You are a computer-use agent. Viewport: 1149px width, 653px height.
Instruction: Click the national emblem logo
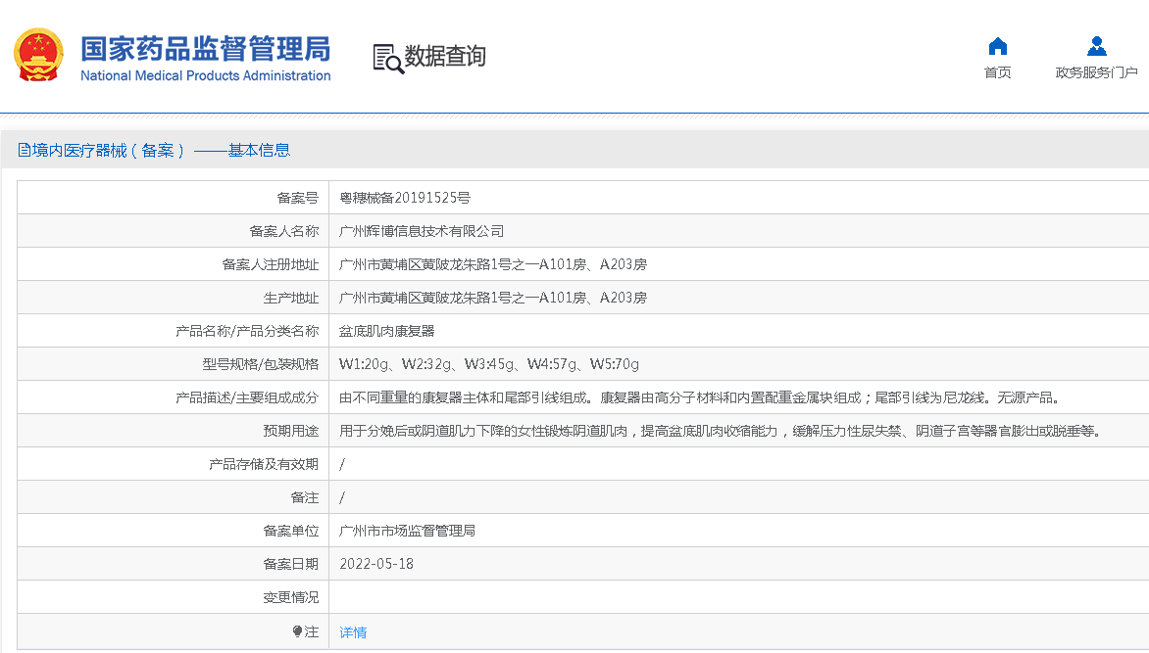[x=38, y=56]
